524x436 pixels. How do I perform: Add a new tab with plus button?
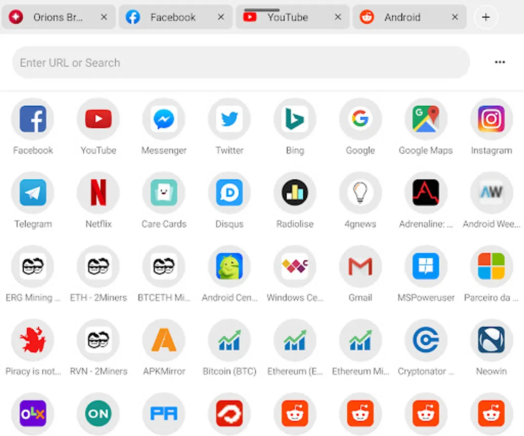(486, 17)
